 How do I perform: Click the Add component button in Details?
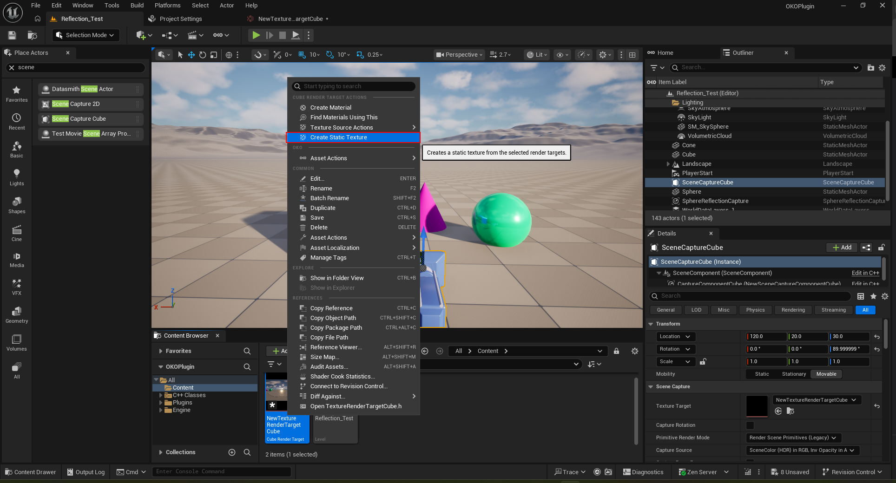(842, 248)
